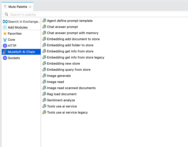Click icon for Embedding add folder to store

pyautogui.click(x=44, y=45)
